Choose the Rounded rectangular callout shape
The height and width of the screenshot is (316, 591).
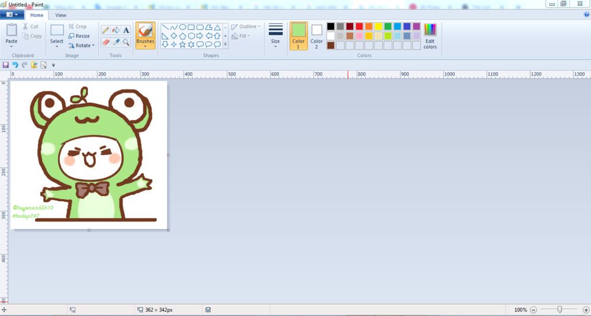click(x=200, y=44)
